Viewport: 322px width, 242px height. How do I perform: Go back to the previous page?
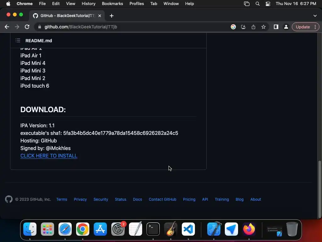coord(7,27)
